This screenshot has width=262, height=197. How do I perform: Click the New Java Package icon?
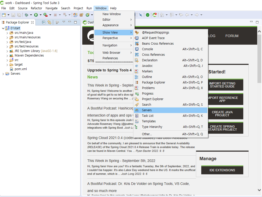[81, 15]
